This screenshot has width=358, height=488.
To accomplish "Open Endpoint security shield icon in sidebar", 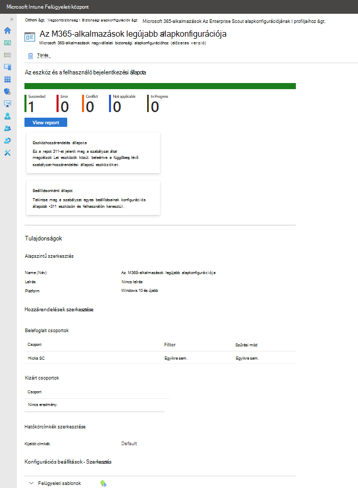I will click(8, 92).
